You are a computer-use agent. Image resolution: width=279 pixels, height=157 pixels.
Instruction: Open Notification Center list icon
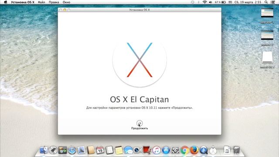(273, 2)
